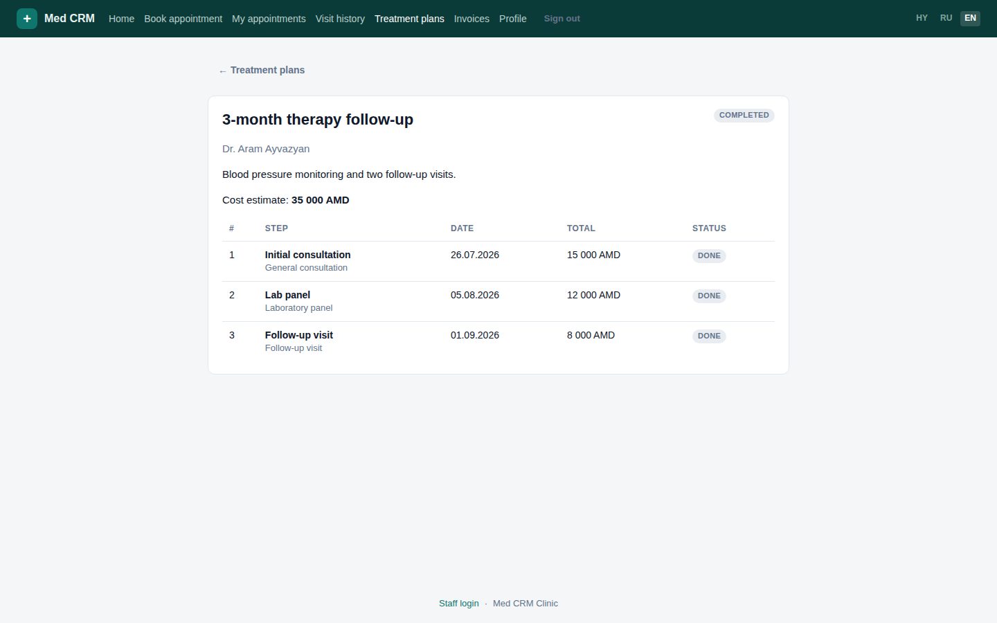This screenshot has width=997, height=623.
Task: Open the Staff login link in the footer
Action: click(458, 604)
